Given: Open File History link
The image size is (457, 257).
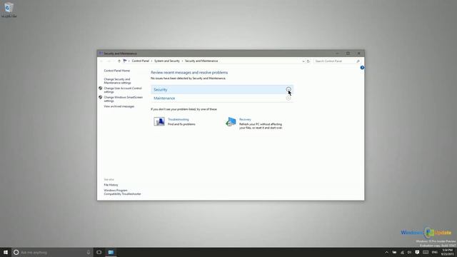Looking at the screenshot, I should tap(111, 185).
